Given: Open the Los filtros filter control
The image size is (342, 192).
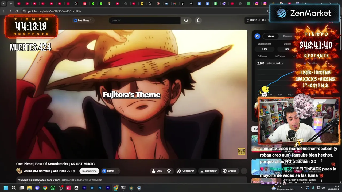Looking at the screenshot, I should [83, 21].
